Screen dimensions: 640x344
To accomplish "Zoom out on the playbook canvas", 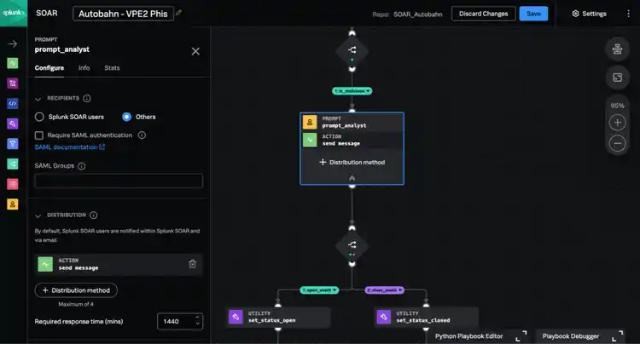I will (x=617, y=145).
